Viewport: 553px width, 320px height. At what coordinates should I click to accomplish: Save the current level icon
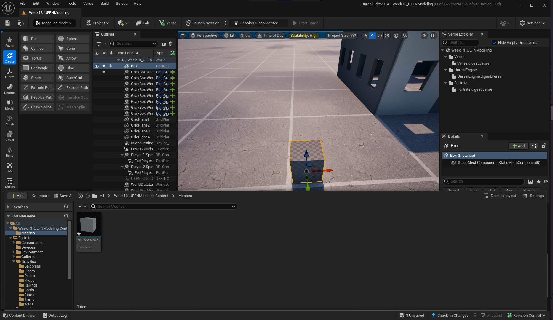click(8, 23)
